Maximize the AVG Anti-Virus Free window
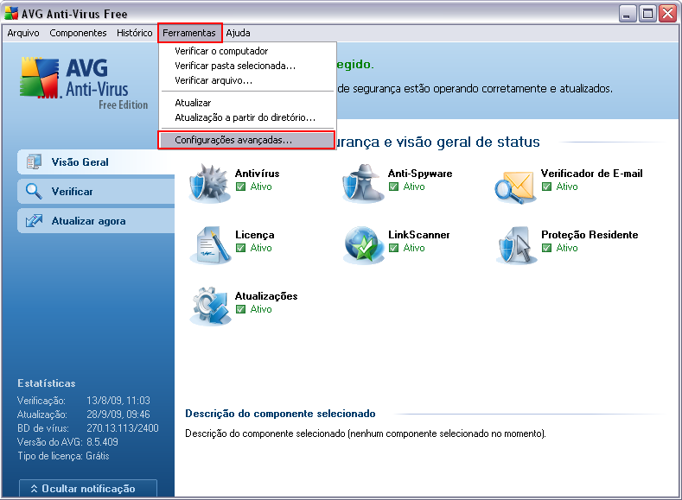The height and width of the screenshot is (500, 682). (x=647, y=14)
